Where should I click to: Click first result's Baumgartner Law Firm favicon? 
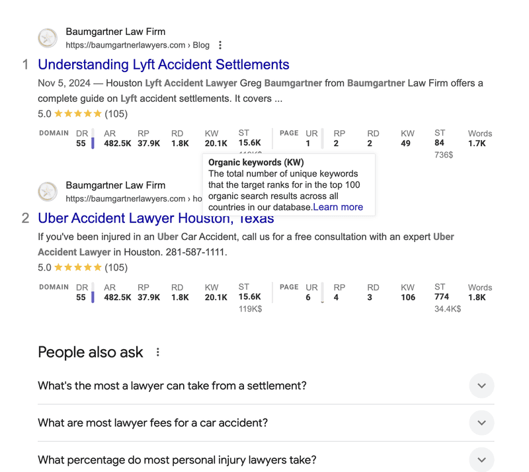pyautogui.click(x=48, y=38)
